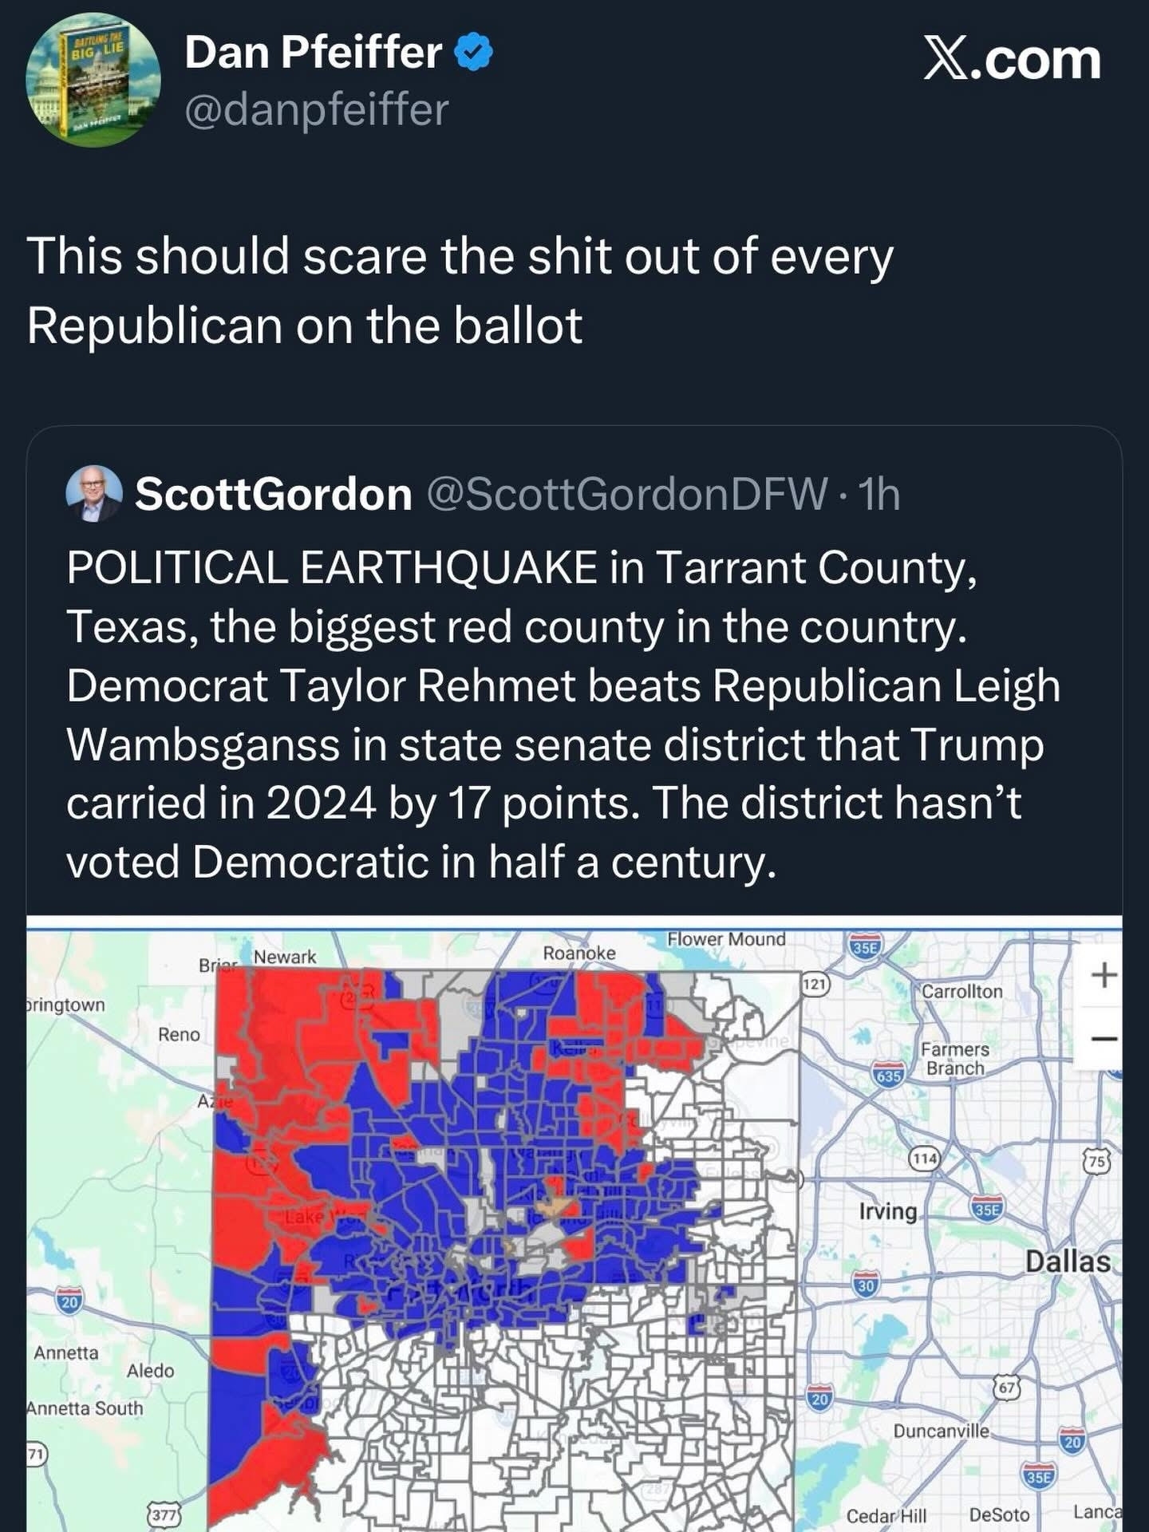Click Dan Pfeiffer's profile avatar
The height and width of the screenshot is (1532, 1149).
93,80
